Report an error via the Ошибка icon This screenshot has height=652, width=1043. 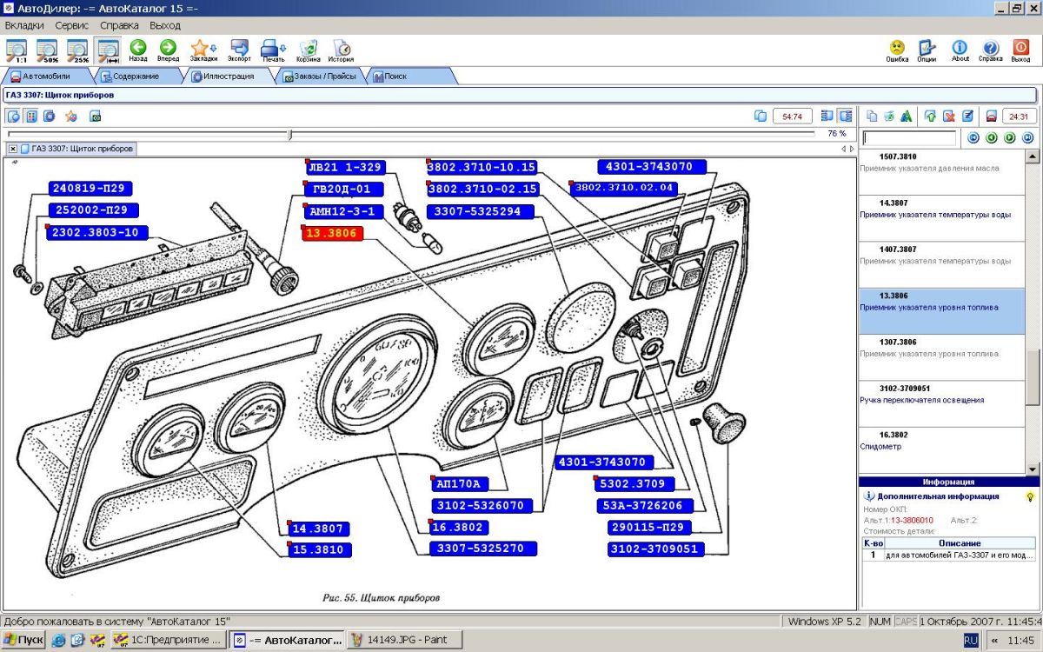coord(897,50)
